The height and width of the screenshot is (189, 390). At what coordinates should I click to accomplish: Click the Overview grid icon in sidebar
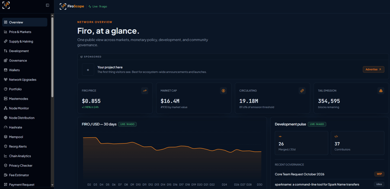5,22
